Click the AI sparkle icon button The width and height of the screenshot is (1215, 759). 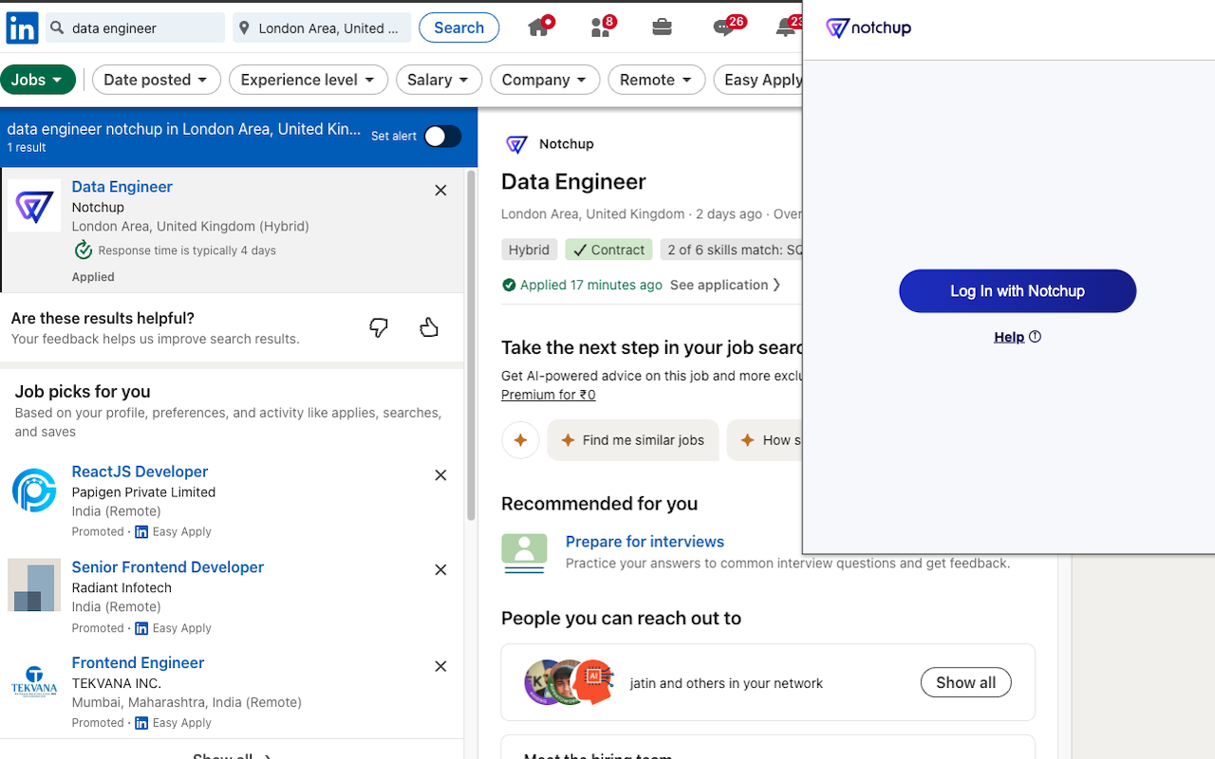(x=520, y=440)
